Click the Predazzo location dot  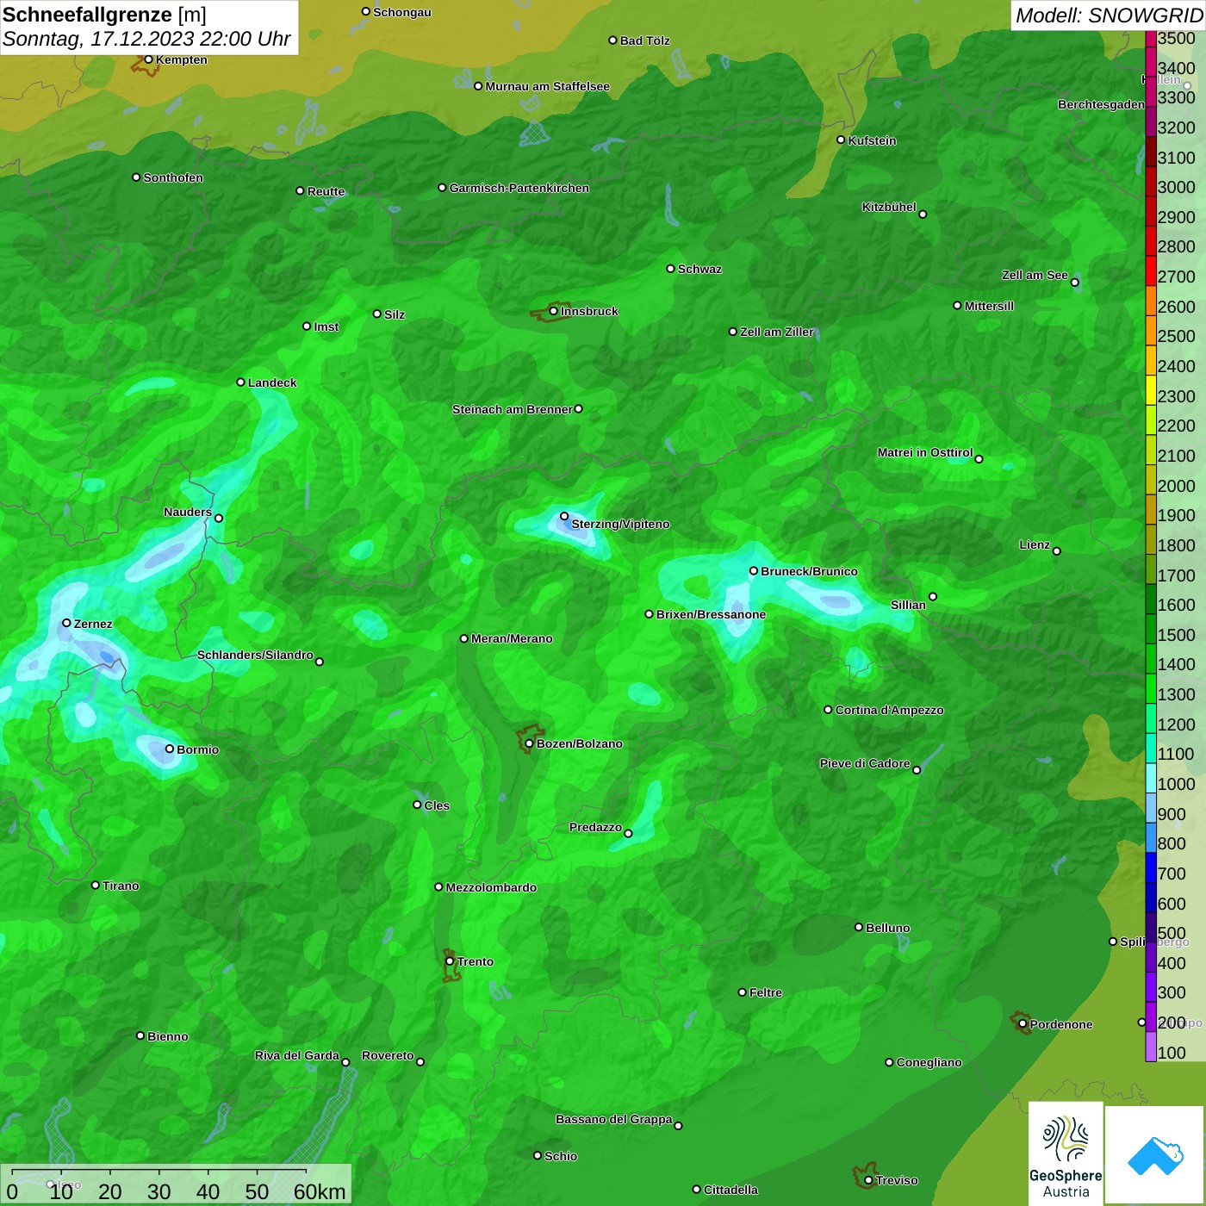[x=628, y=833]
